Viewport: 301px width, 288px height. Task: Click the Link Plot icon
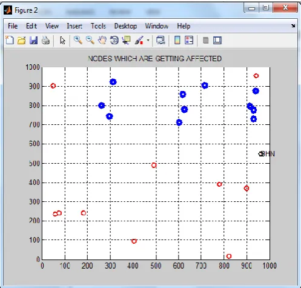click(x=160, y=40)
